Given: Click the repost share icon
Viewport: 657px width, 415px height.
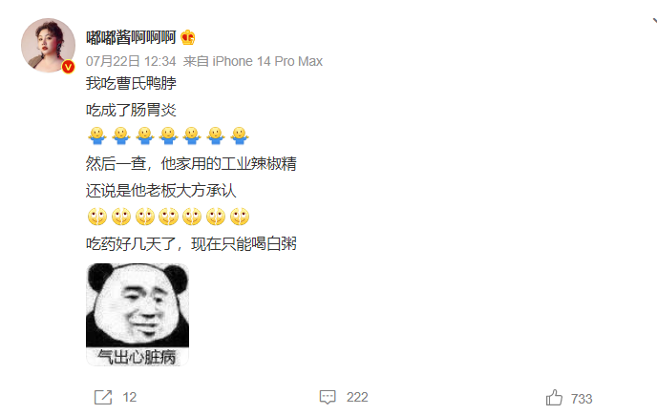Looking at the screenshot, I should tap(103, 397).
